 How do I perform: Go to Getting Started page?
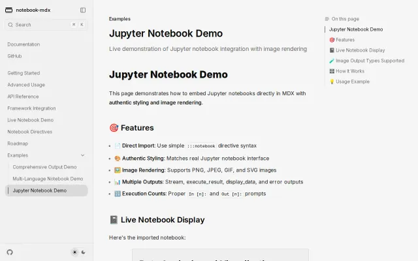tap(24, 73)
